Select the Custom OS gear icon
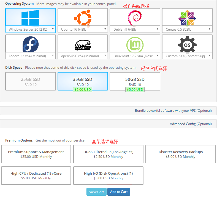217x197 pixels. coord(187,44)
